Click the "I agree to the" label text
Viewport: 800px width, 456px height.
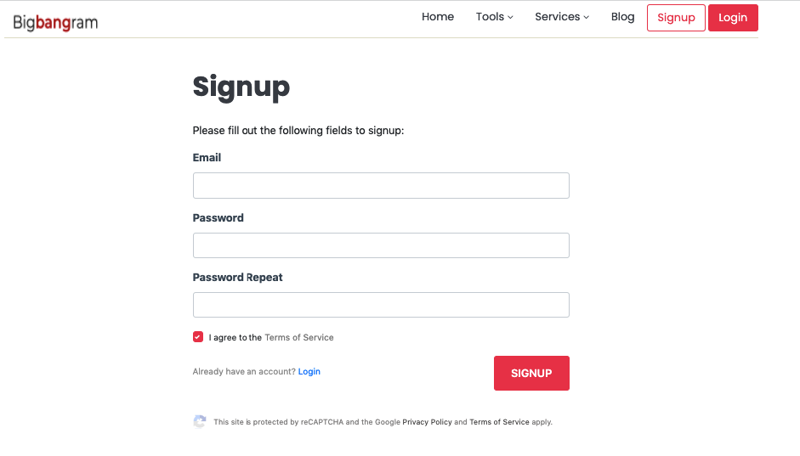[x=235, y=338]
